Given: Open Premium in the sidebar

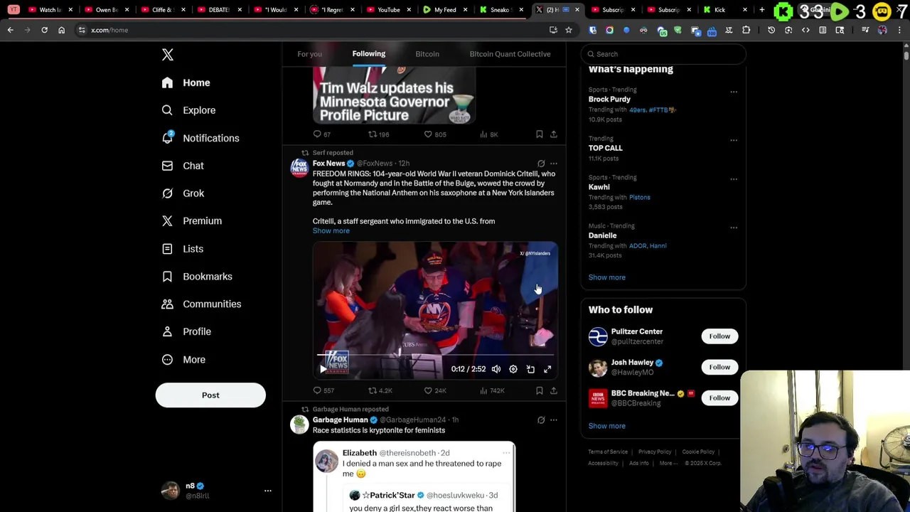Looking at the screenshot, I should (x=192, y=221).
